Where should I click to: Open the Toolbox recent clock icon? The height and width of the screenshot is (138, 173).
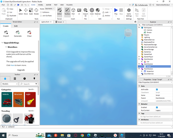tap(25, 79)
